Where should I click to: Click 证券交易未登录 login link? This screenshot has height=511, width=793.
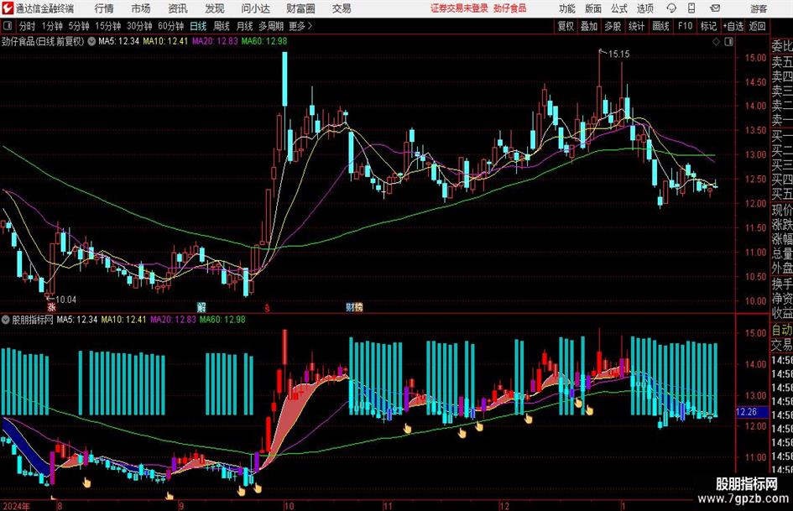pos(459,8)
